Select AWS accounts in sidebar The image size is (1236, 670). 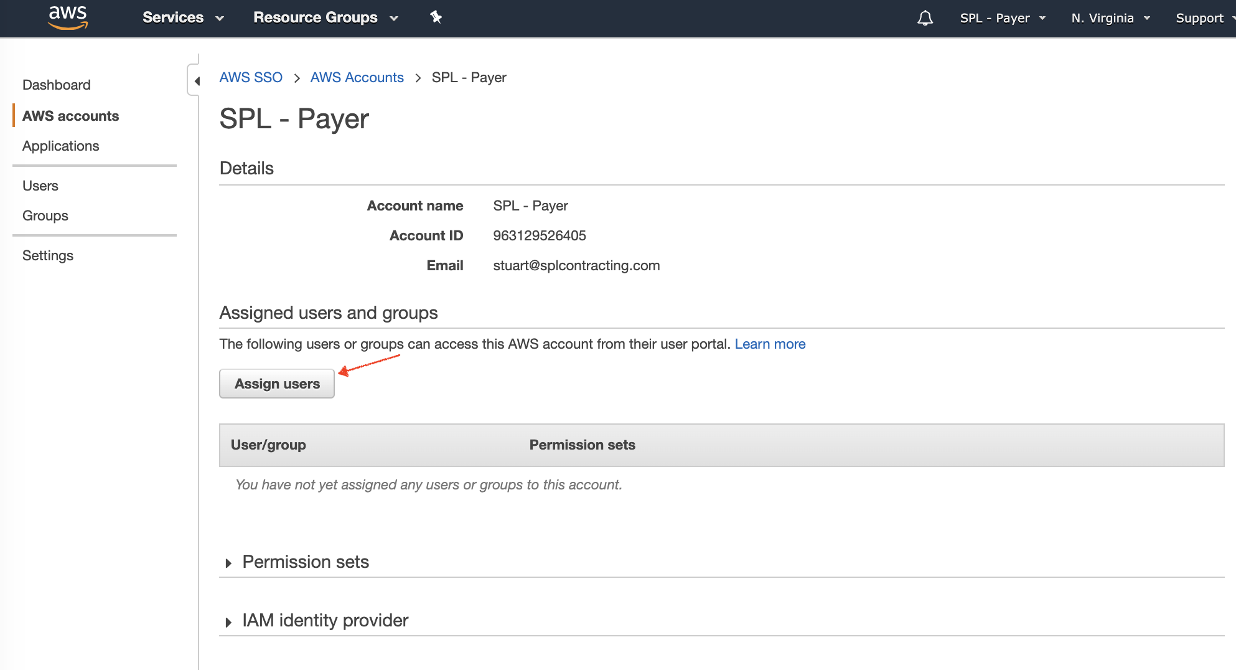click(x=70, y=116)
